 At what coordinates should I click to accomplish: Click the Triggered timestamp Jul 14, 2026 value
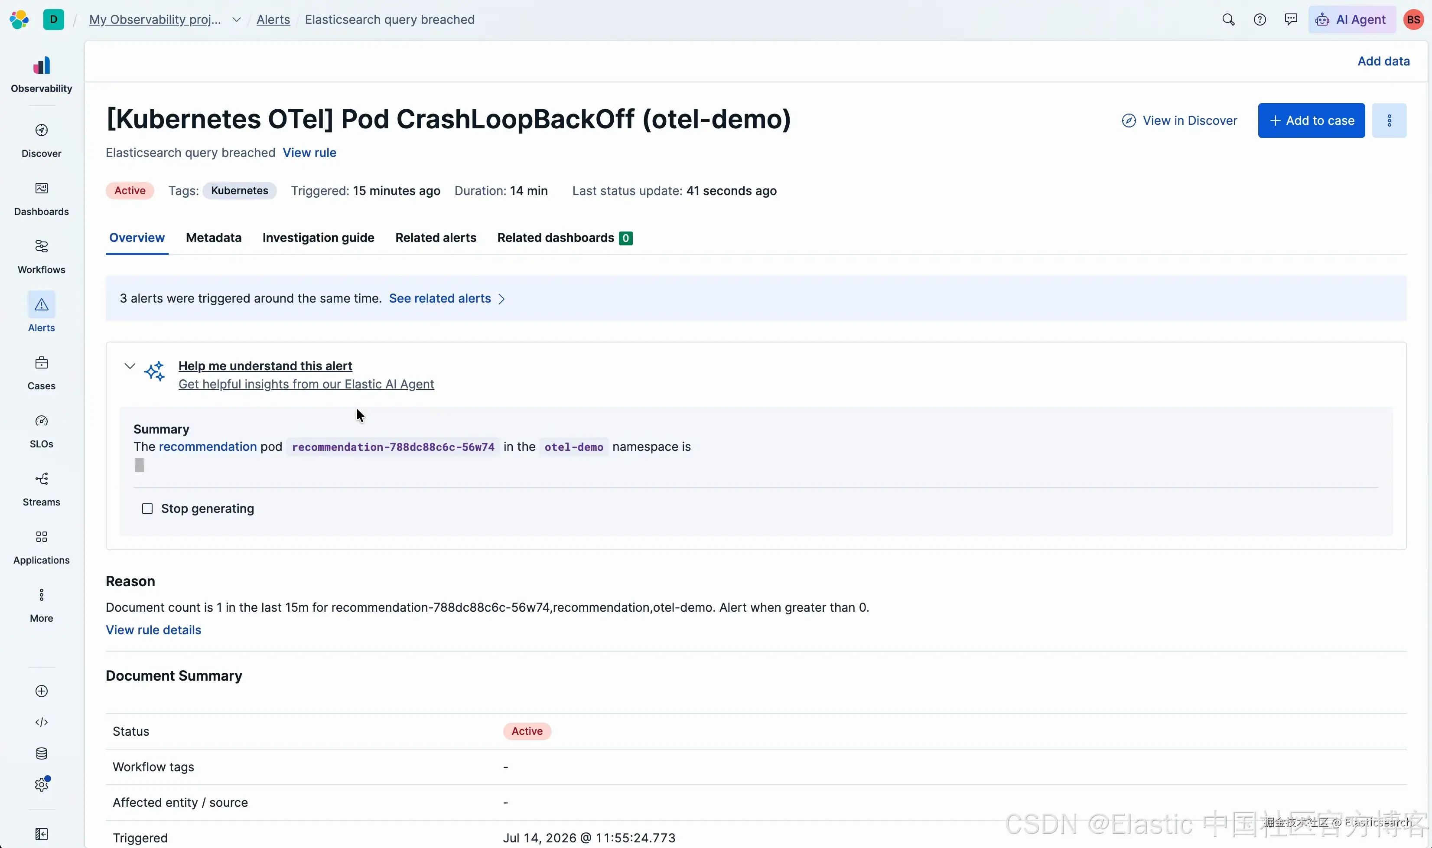[589, 838]
